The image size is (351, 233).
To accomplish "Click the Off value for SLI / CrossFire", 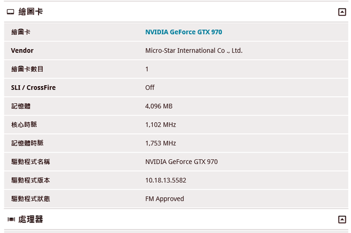I will 150,88.
